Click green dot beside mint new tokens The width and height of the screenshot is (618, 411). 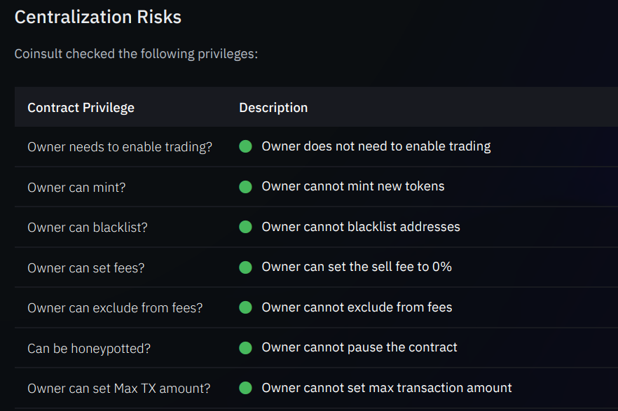[245, 187]
